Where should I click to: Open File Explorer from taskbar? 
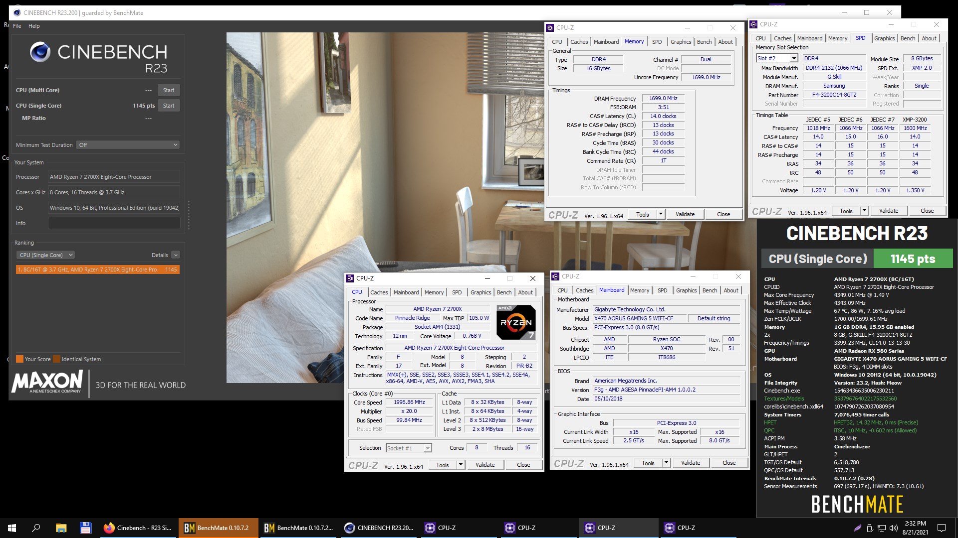(x=61, y=528)
